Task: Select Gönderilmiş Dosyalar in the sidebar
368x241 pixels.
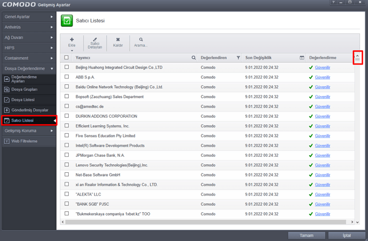Action: coord(30,110)
